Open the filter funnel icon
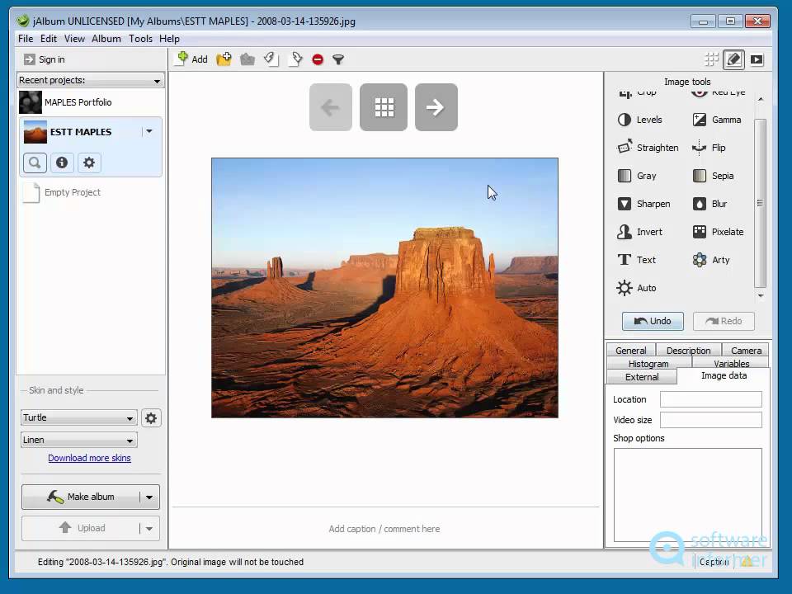Image resolution: width=792 pixels, height=594 pixels. pyautogui.click(x=338, y=59)
